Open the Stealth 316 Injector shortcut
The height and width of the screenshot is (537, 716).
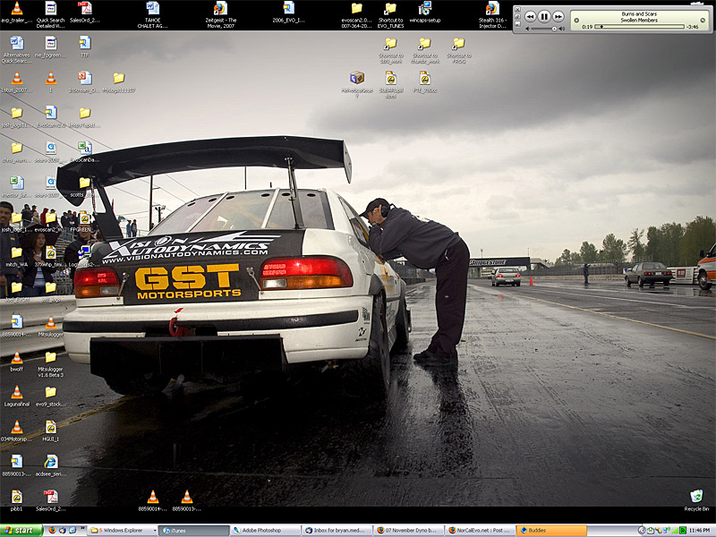point(492,14)
